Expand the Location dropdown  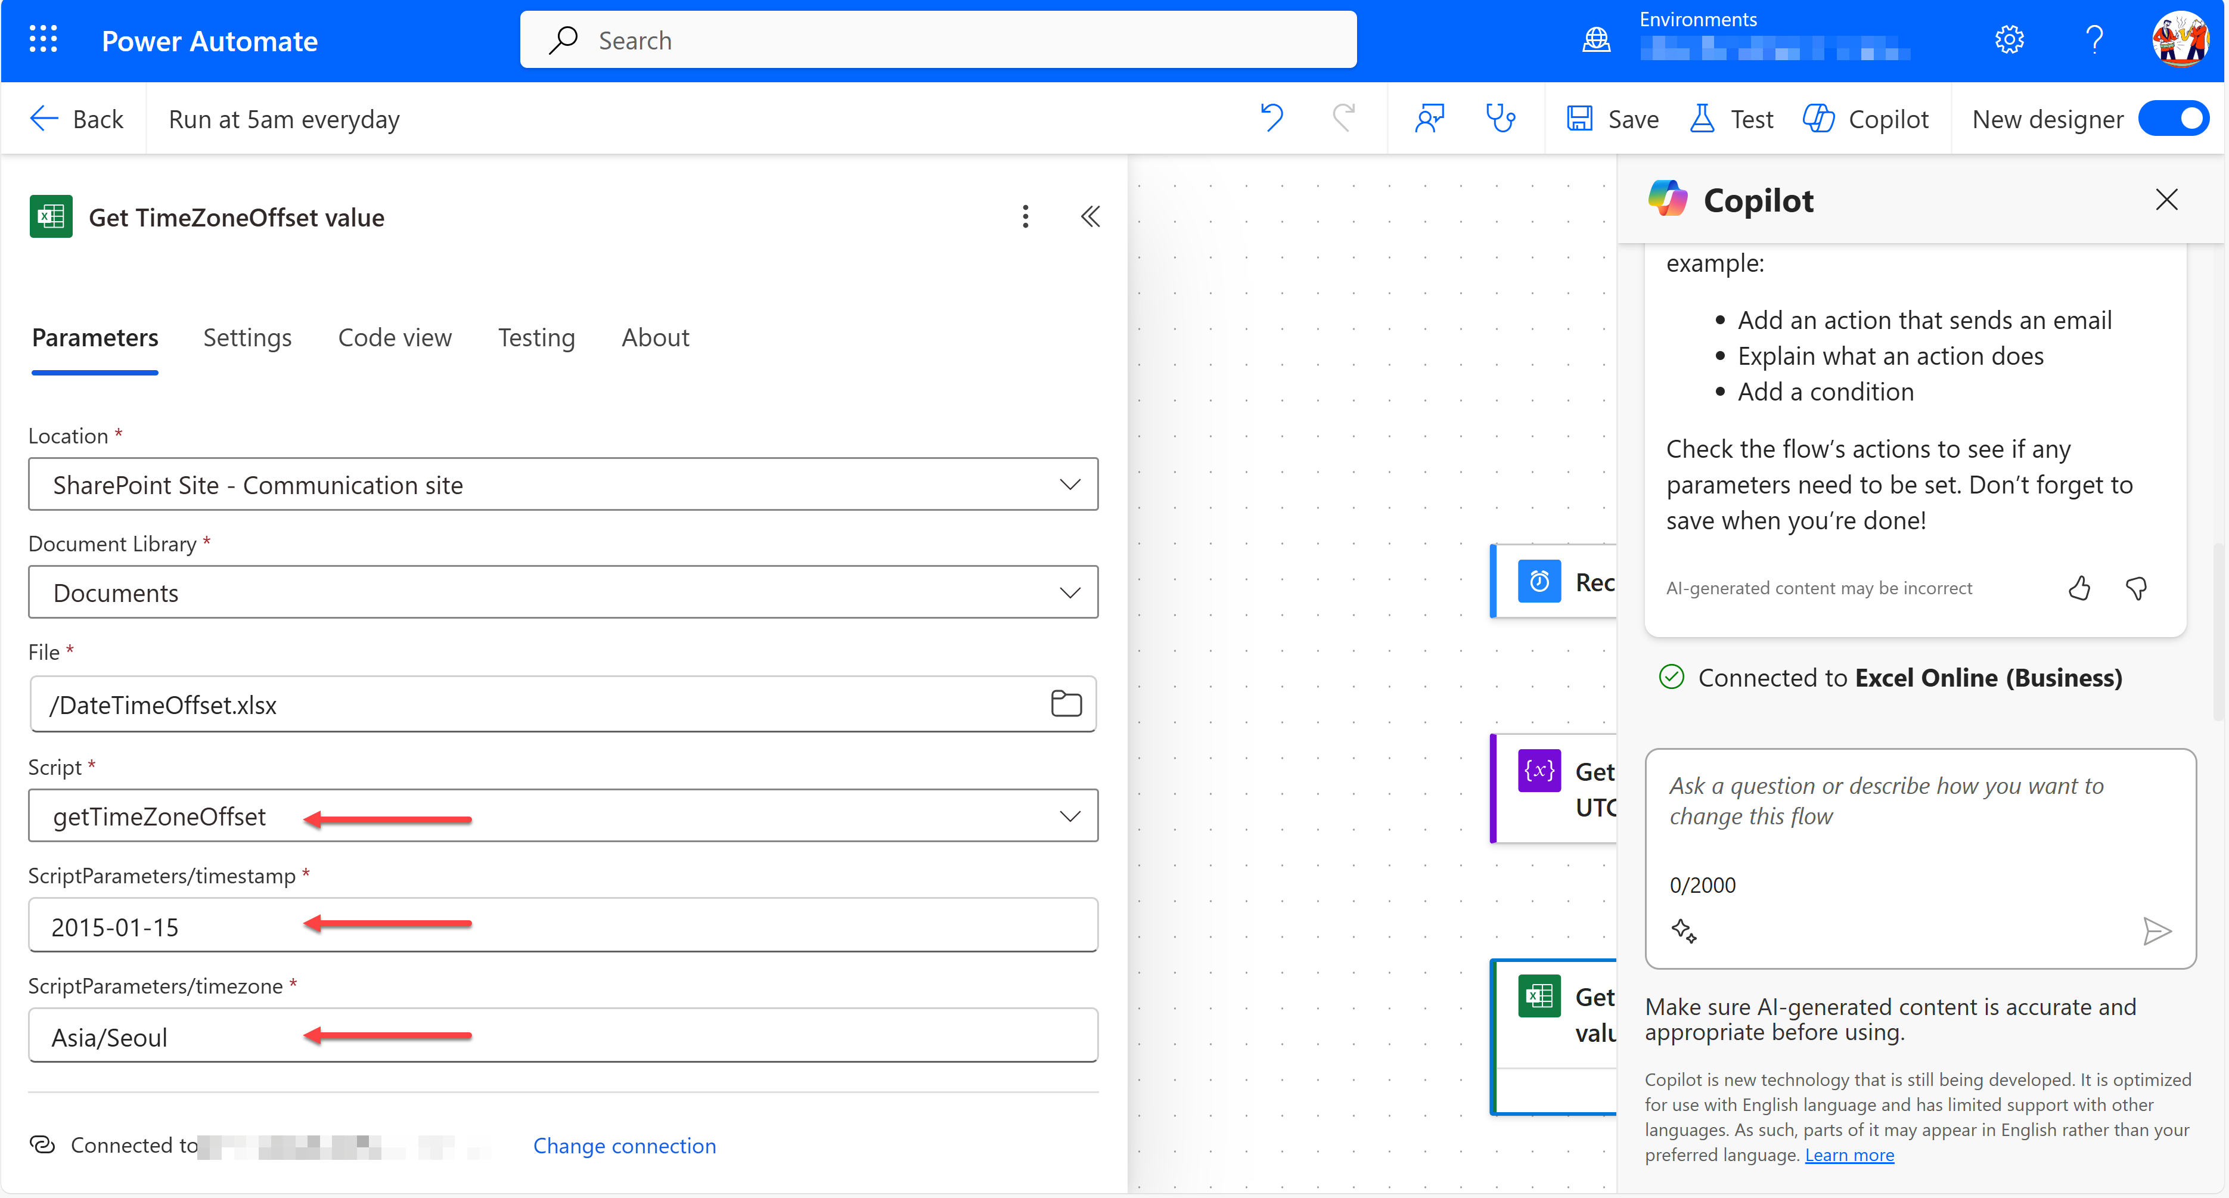coord(1072,484)
